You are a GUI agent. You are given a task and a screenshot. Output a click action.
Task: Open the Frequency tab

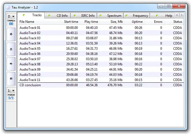(x=137, y=16)
